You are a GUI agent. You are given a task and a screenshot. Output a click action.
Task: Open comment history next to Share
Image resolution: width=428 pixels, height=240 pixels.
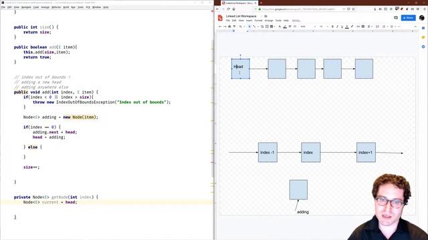pos(396,18)
